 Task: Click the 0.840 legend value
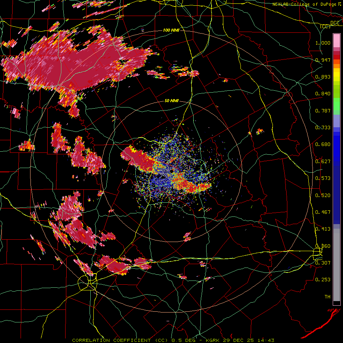click(323, 94)
